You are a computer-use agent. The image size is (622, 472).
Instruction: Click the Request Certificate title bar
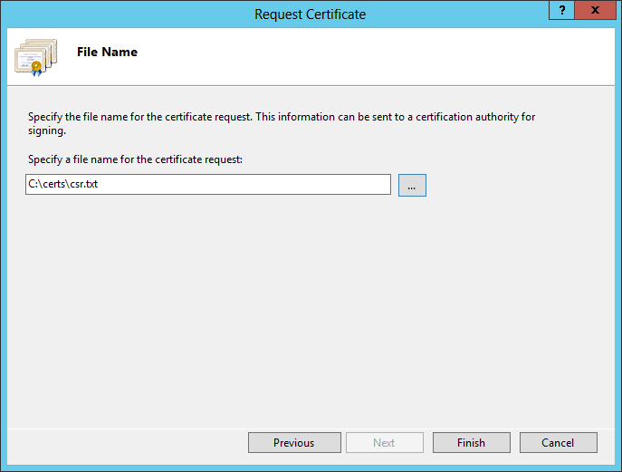click(x=311, y=14)
